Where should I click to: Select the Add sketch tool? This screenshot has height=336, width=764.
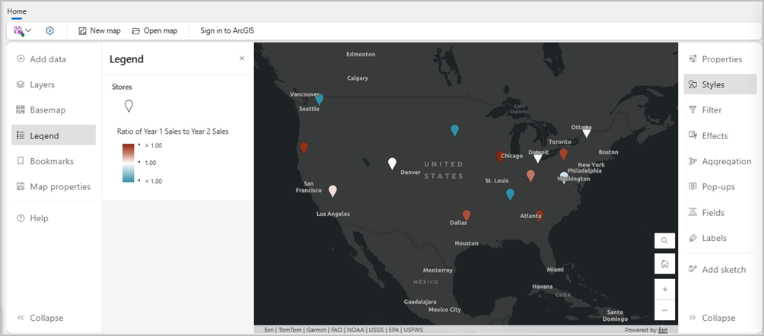pos(720,269)
